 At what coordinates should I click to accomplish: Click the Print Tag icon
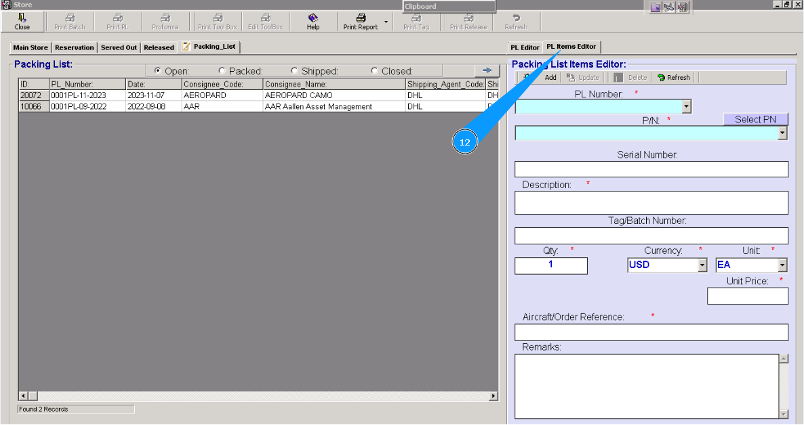point(416,18)
